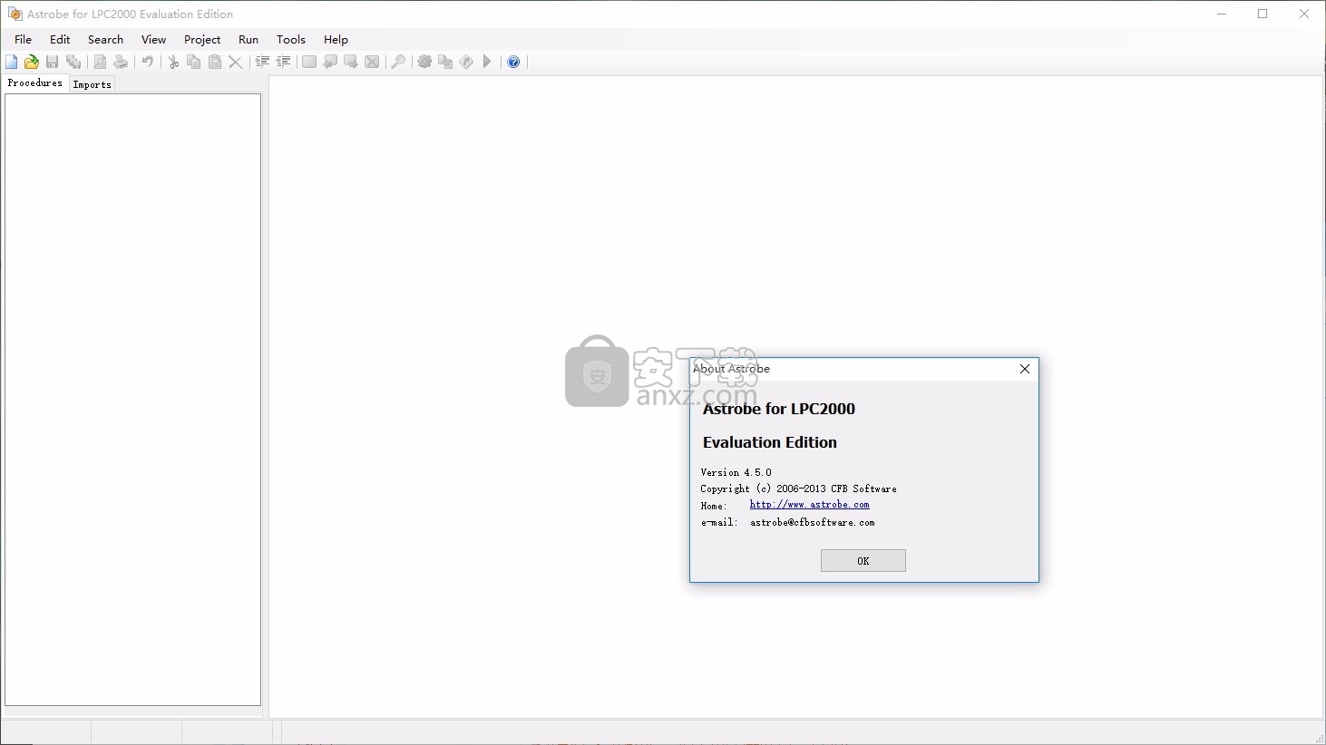Save the file with the floppy disk icon
The image size is (1326, 745).
tap(53, 62)
